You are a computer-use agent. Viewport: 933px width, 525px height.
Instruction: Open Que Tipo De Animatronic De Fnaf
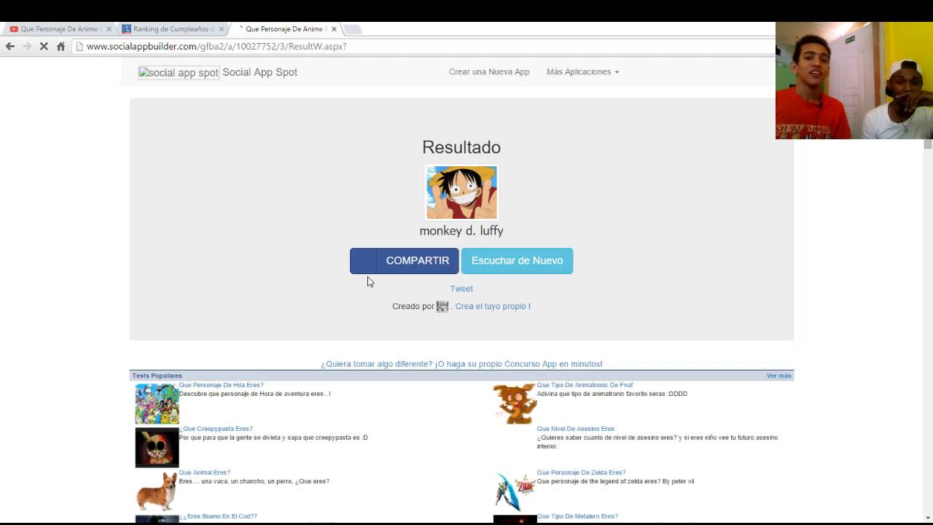pos(585,385)
